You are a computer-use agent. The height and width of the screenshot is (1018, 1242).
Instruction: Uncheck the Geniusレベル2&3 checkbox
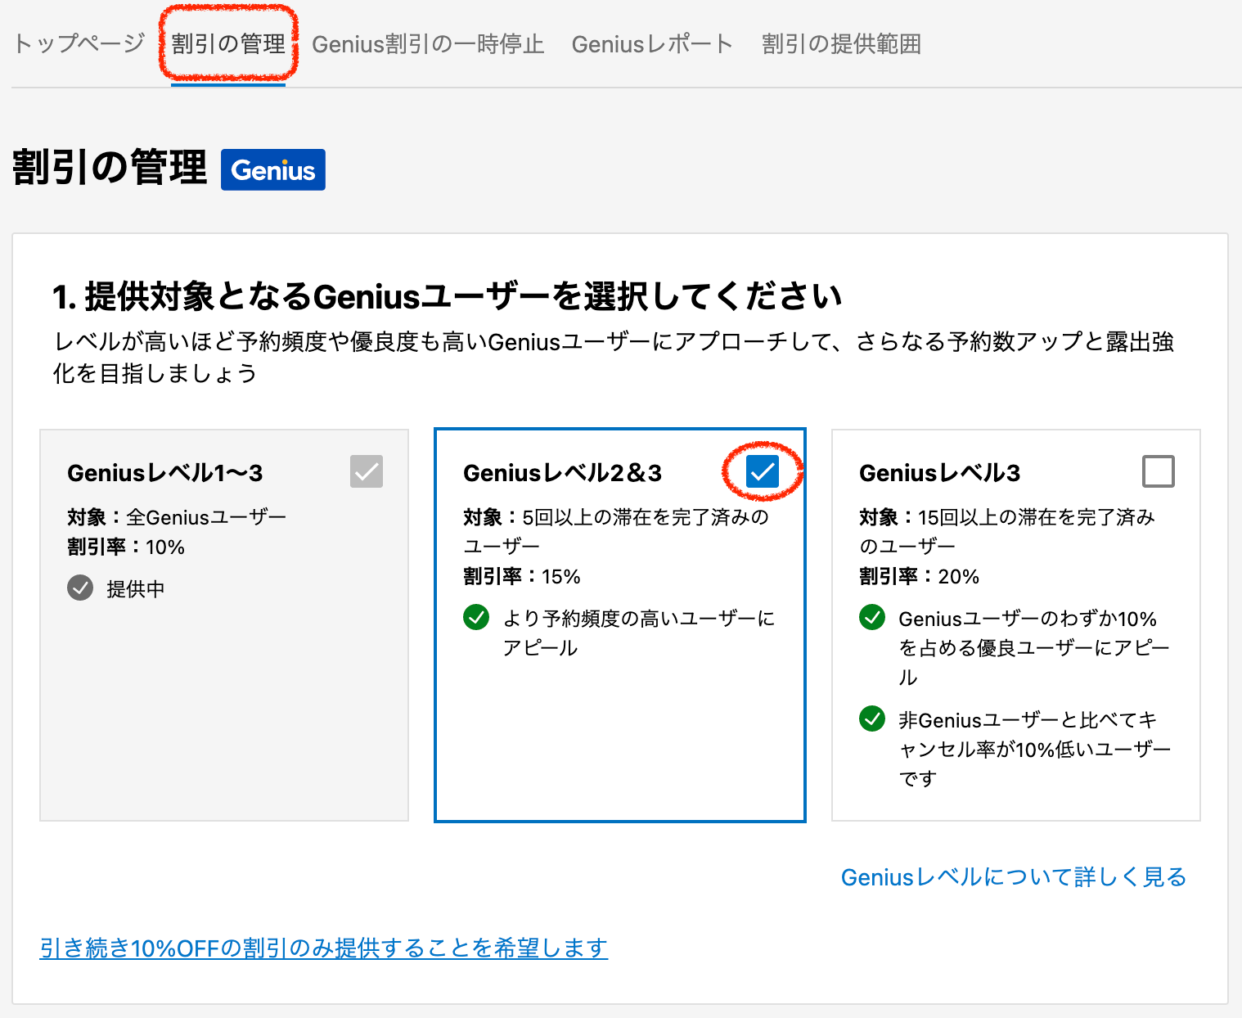point(762,471)
